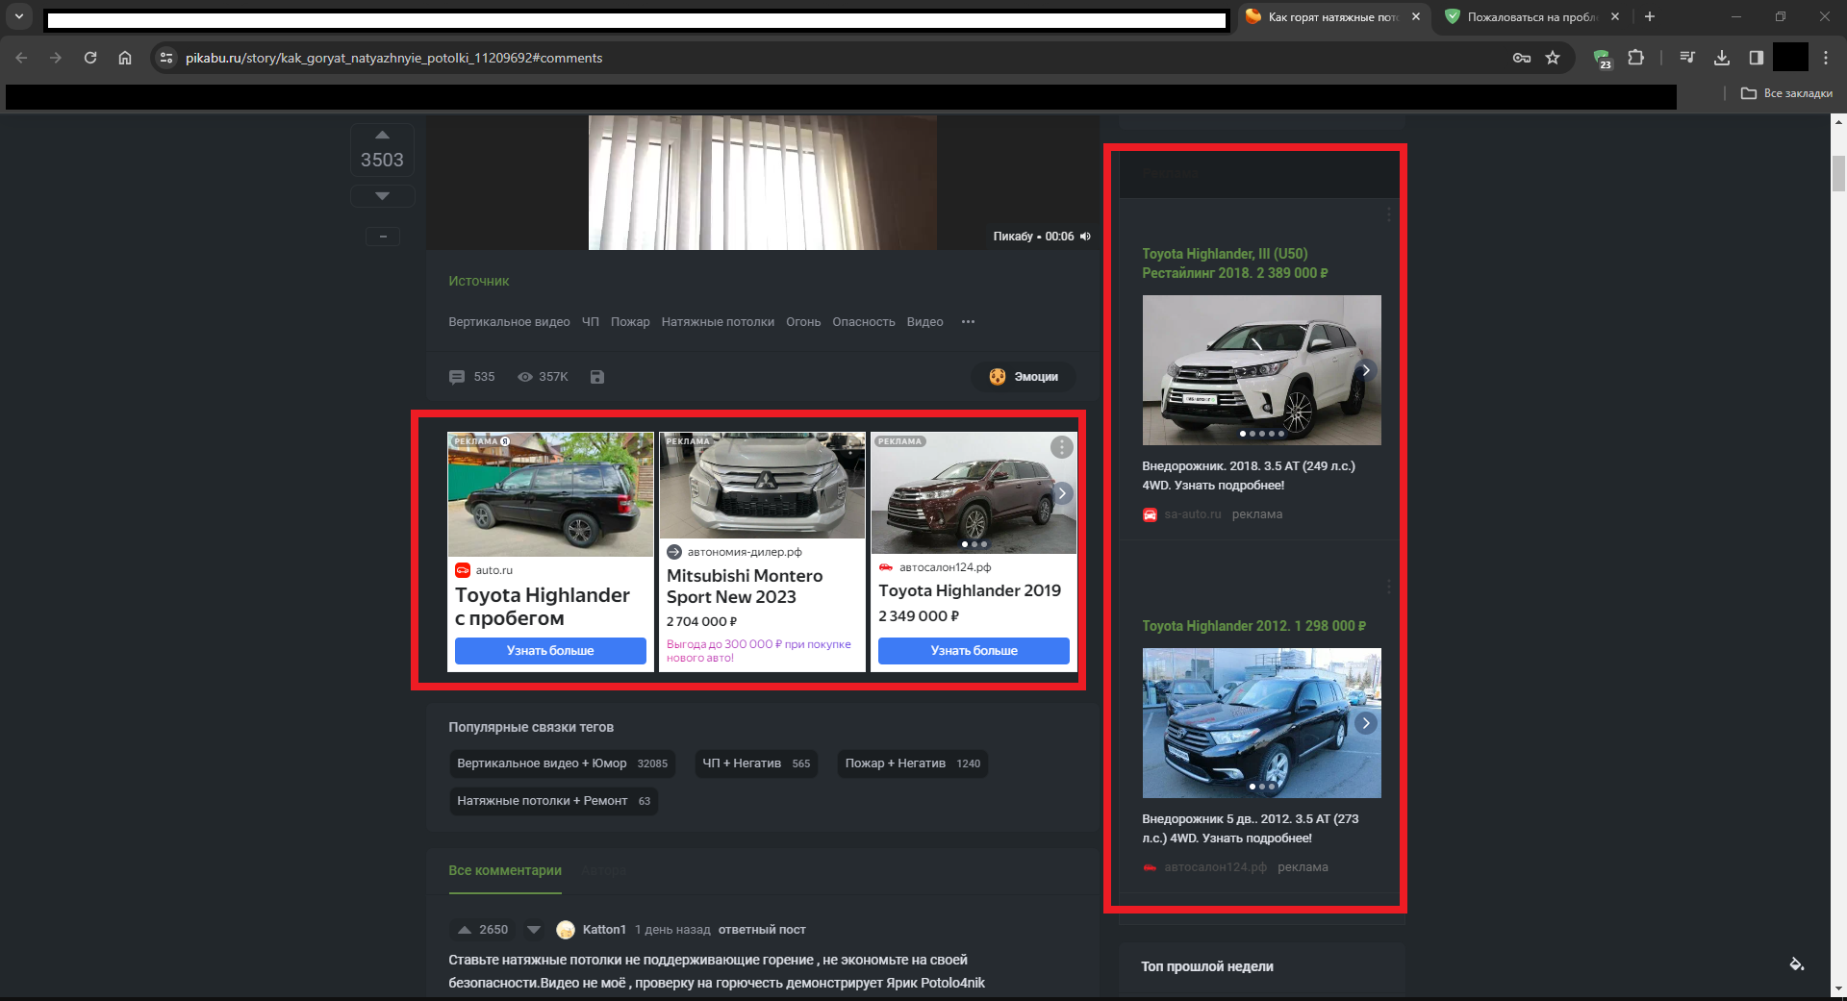
Task: Click Узнать больше on the Toyota Highlander ad
Action: [x=548, y=651]
